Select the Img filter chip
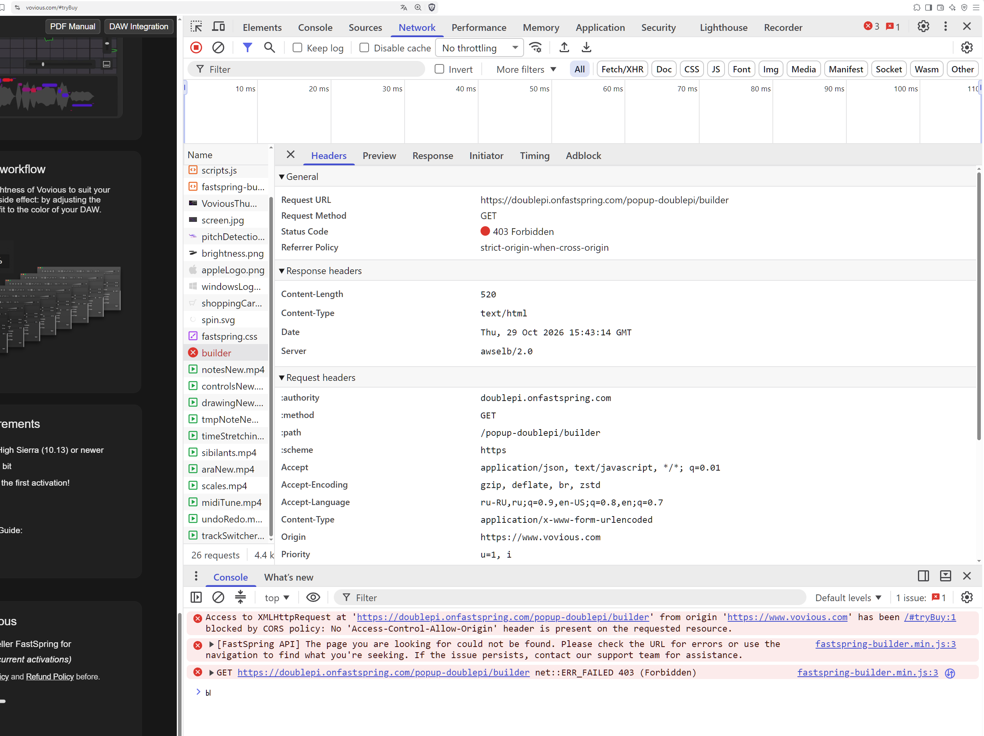The image size is (984, 736). (x=770, y=69)
